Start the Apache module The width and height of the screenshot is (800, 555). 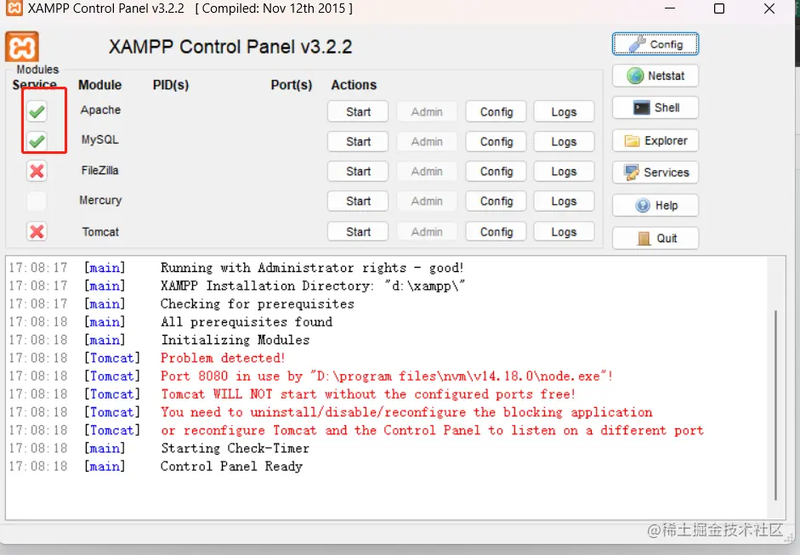click(358, 111)
